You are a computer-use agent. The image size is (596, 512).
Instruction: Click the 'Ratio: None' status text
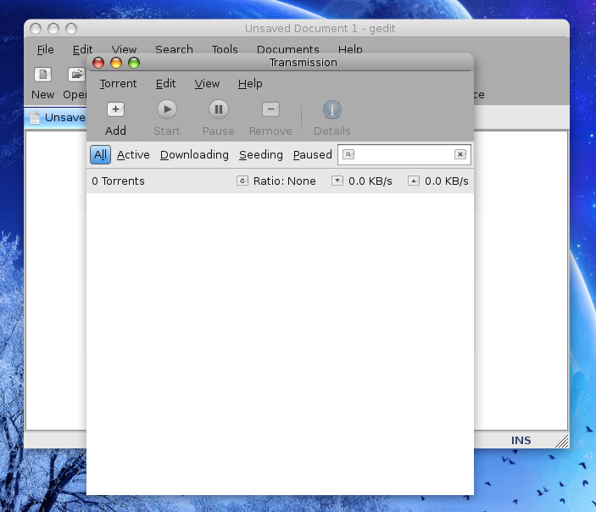(x=285, y=181)
